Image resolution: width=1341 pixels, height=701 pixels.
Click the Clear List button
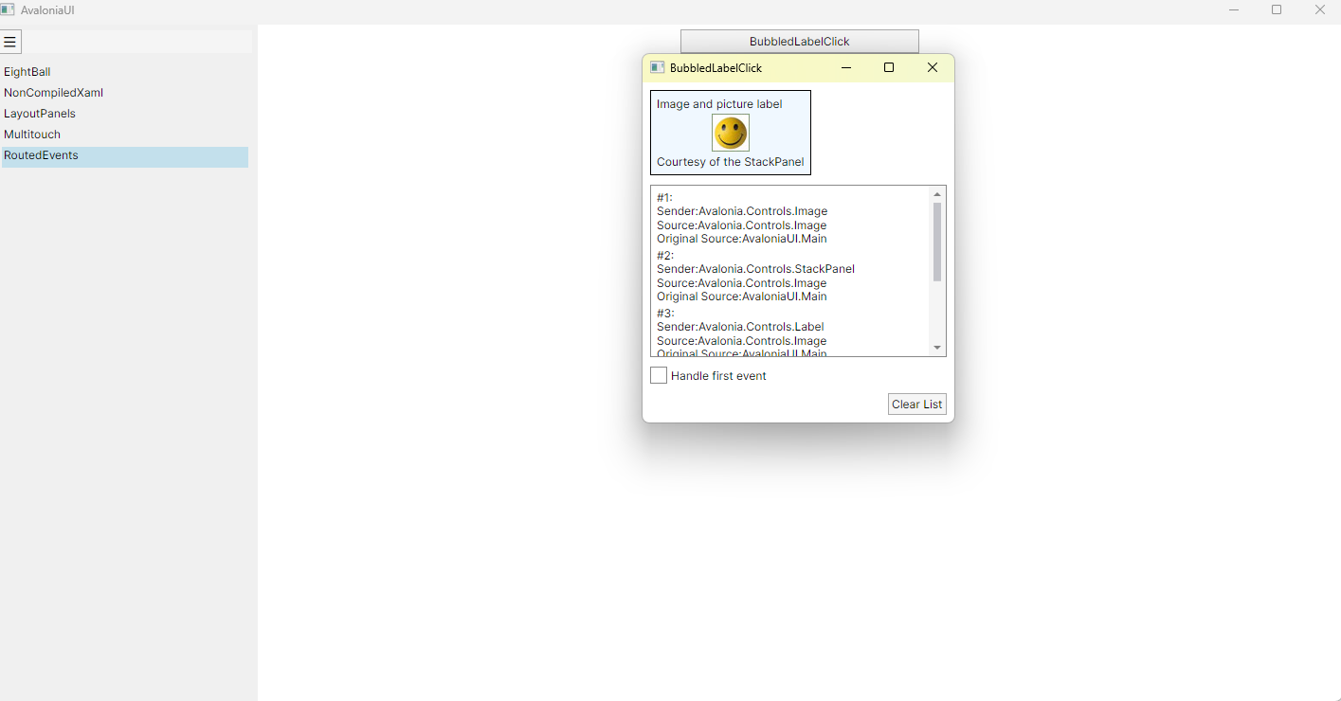[x=917, y=404]
